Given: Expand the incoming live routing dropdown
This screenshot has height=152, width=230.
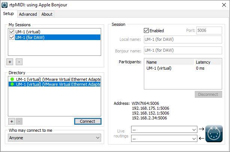Looking at the screenshot, I should coord(164,139).
